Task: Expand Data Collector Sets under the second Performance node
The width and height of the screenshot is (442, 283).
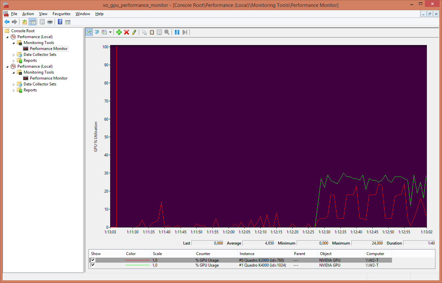Action: point(13,84)
